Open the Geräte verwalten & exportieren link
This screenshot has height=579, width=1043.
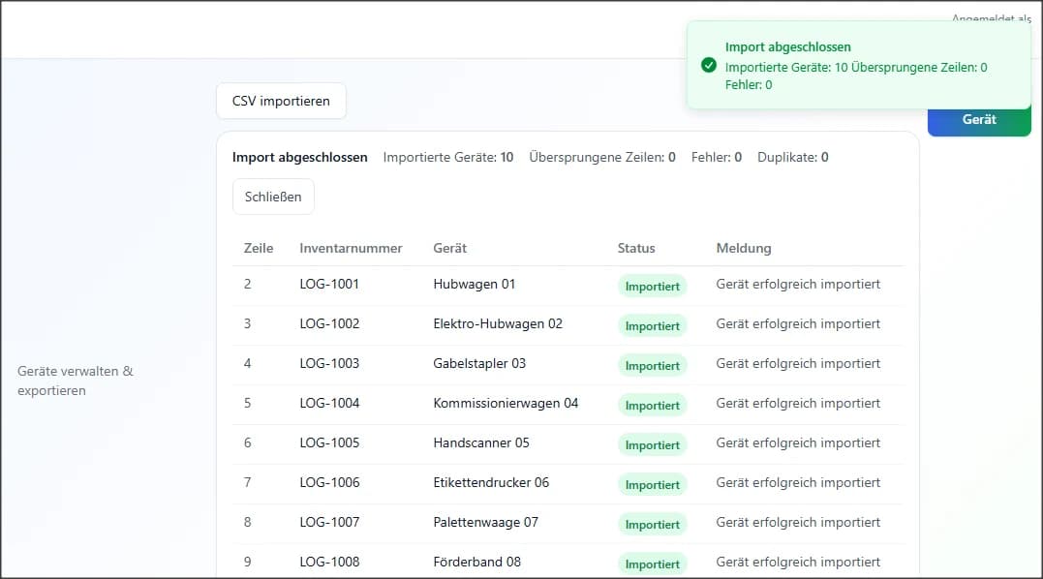[x=76, y=381]
